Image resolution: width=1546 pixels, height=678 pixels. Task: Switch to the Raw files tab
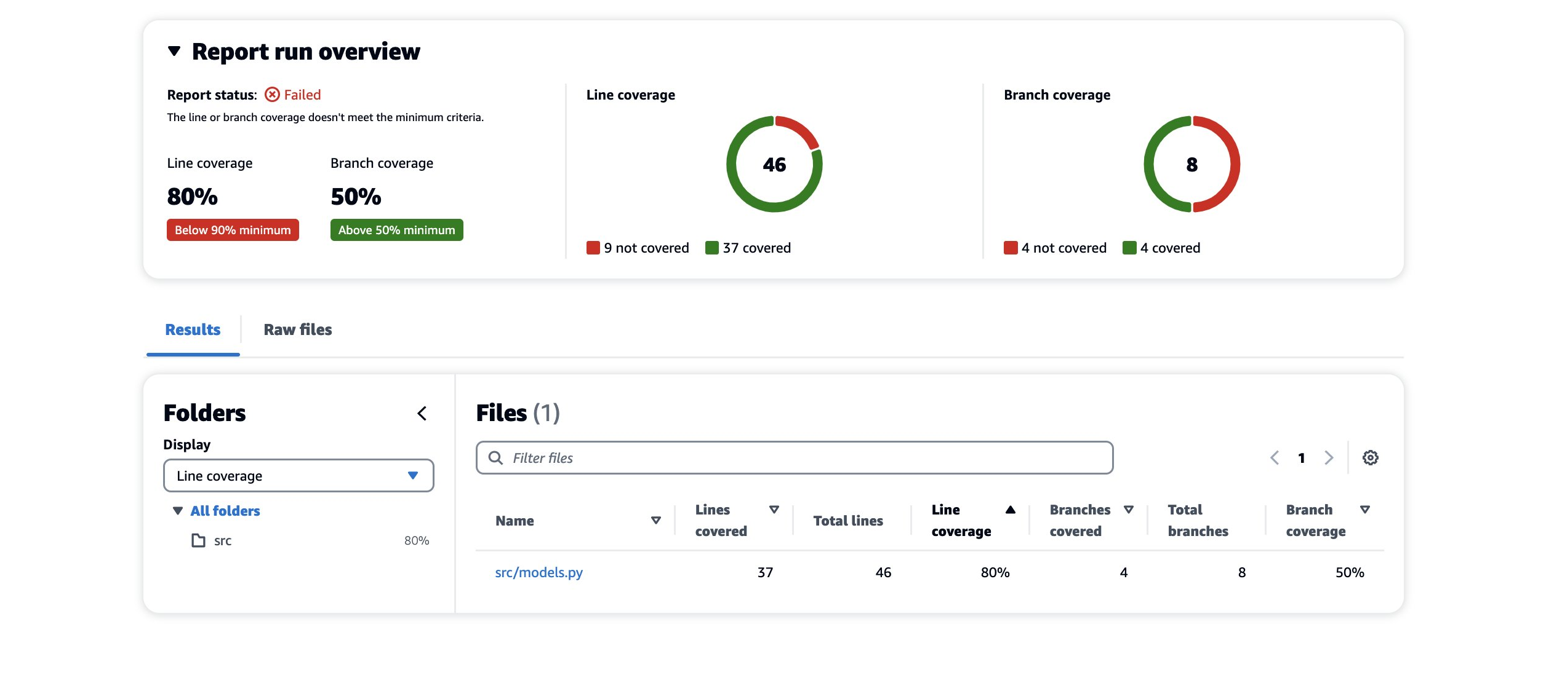tap(298, 330)
